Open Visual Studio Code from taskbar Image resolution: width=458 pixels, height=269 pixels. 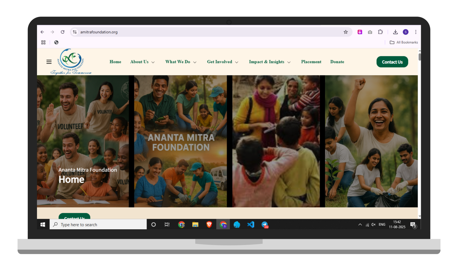(x=251, y=225)
